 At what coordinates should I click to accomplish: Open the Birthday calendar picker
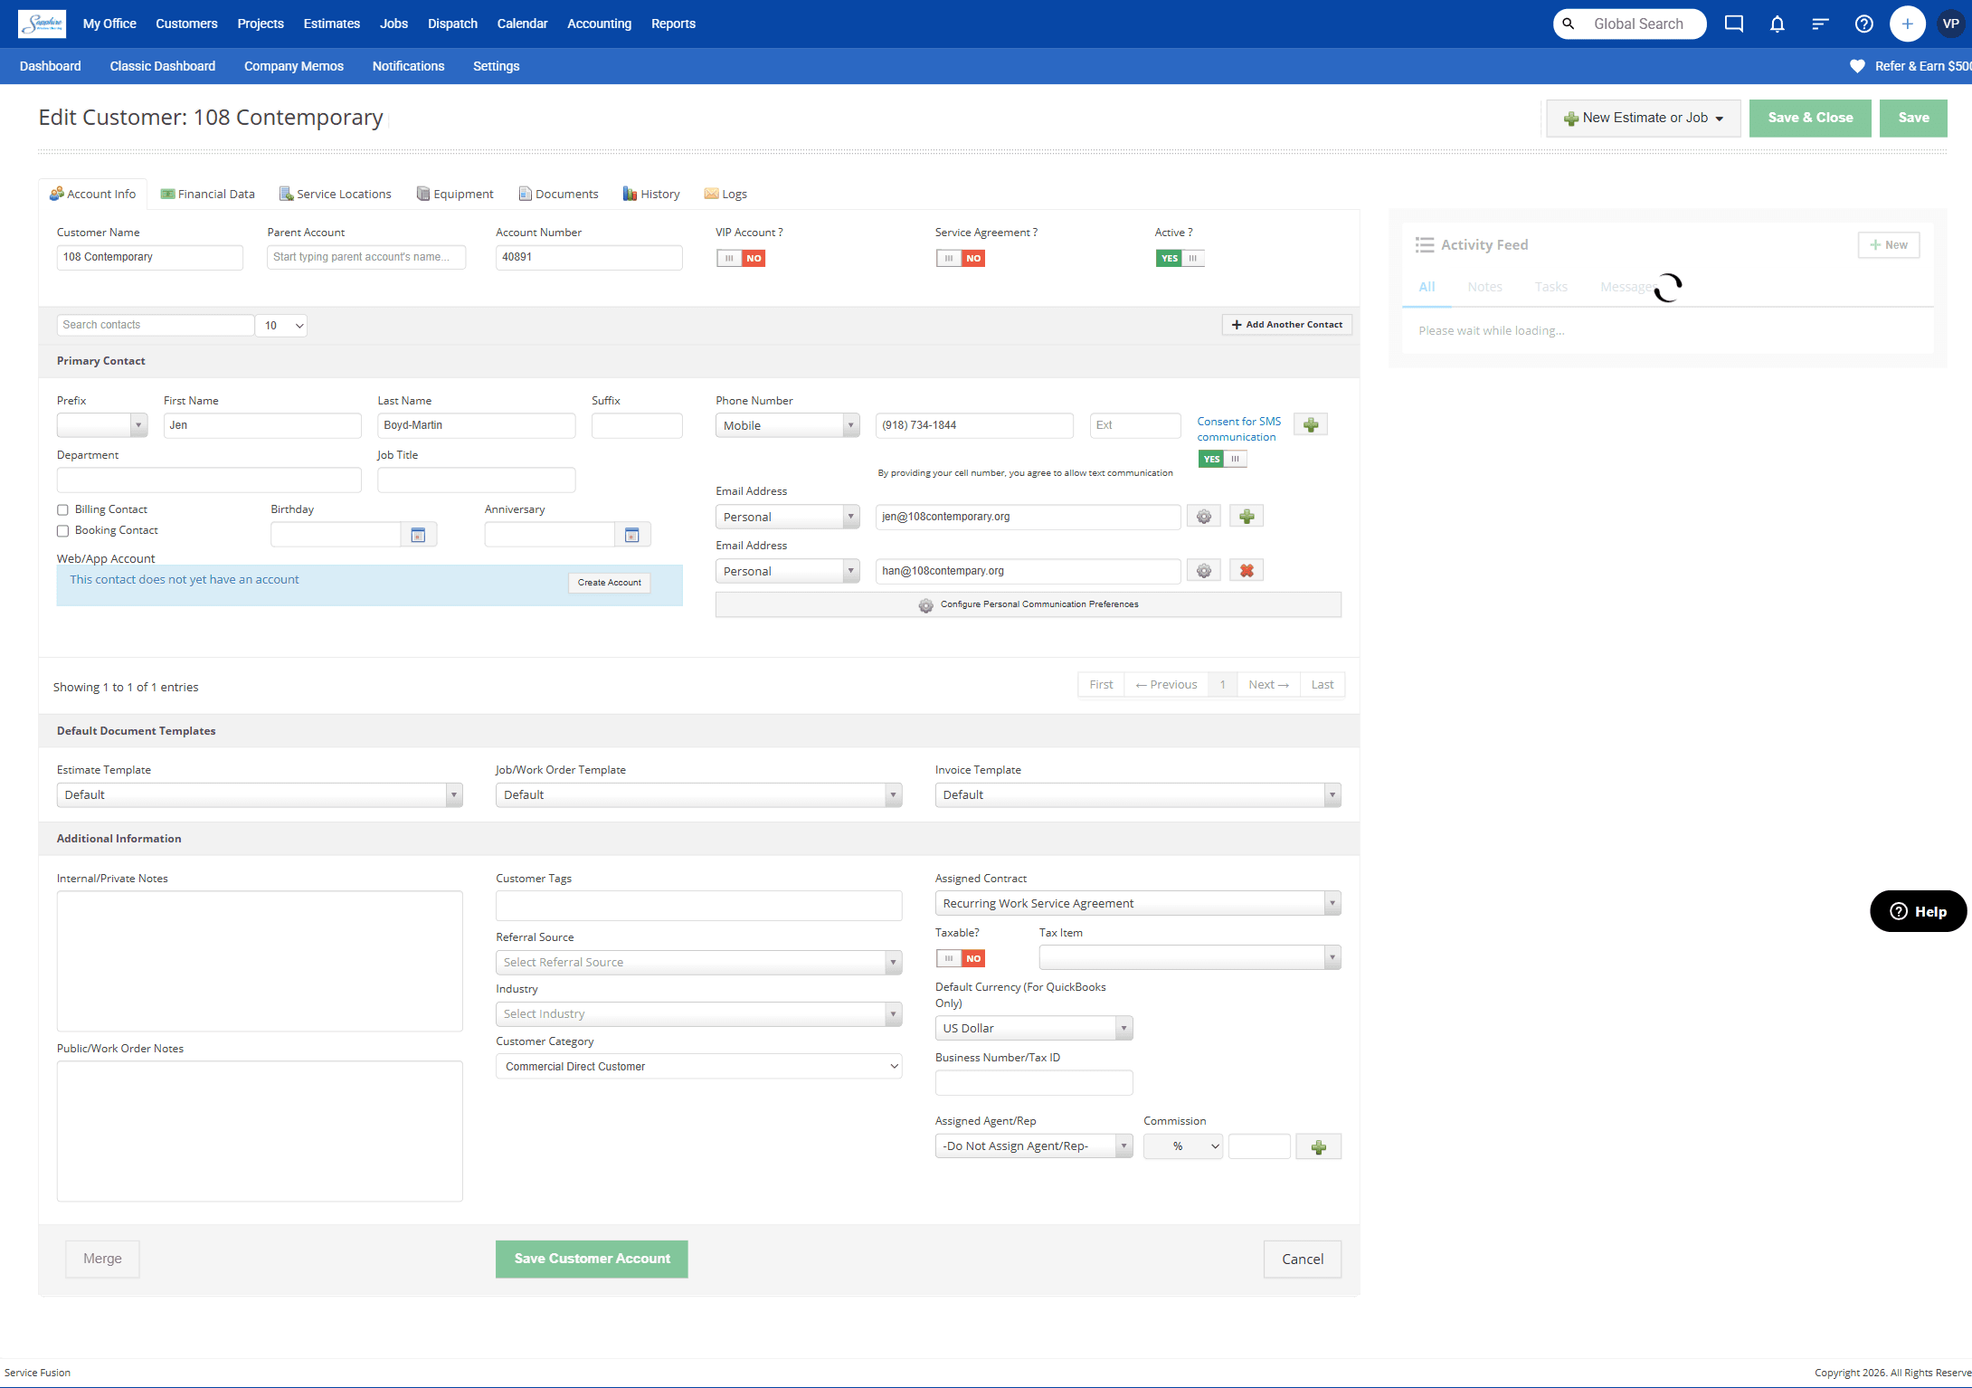click(418, 535)
